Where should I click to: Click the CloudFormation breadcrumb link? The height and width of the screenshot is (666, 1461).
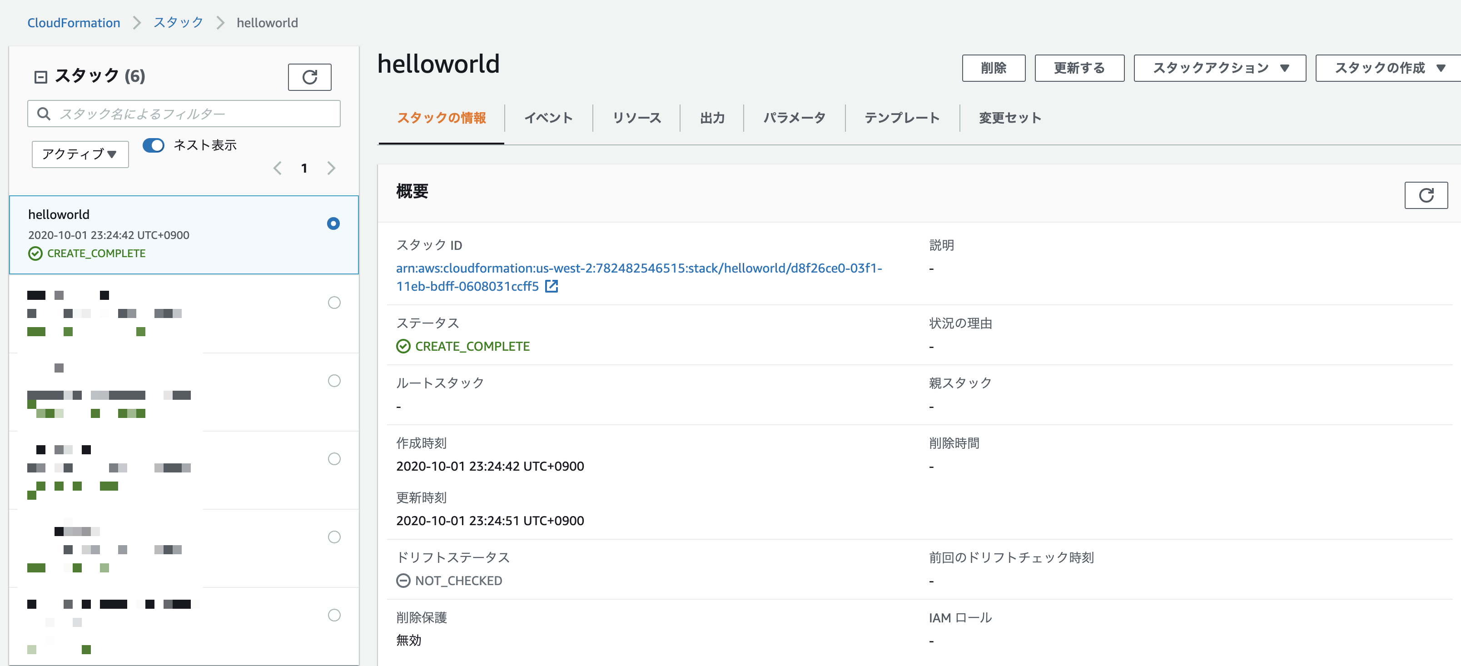(74, 23)
